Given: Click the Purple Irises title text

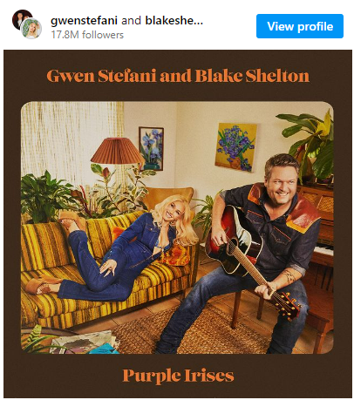Looking at the screenshot, I should [178, 376].
